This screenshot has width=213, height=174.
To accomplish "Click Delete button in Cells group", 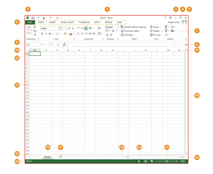I will tap(156, 31).
